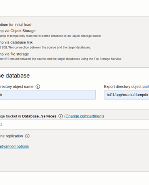Open the Object Storage bucket dropdown
Viewport: 149px width, 185px height.
coord(74,125)
